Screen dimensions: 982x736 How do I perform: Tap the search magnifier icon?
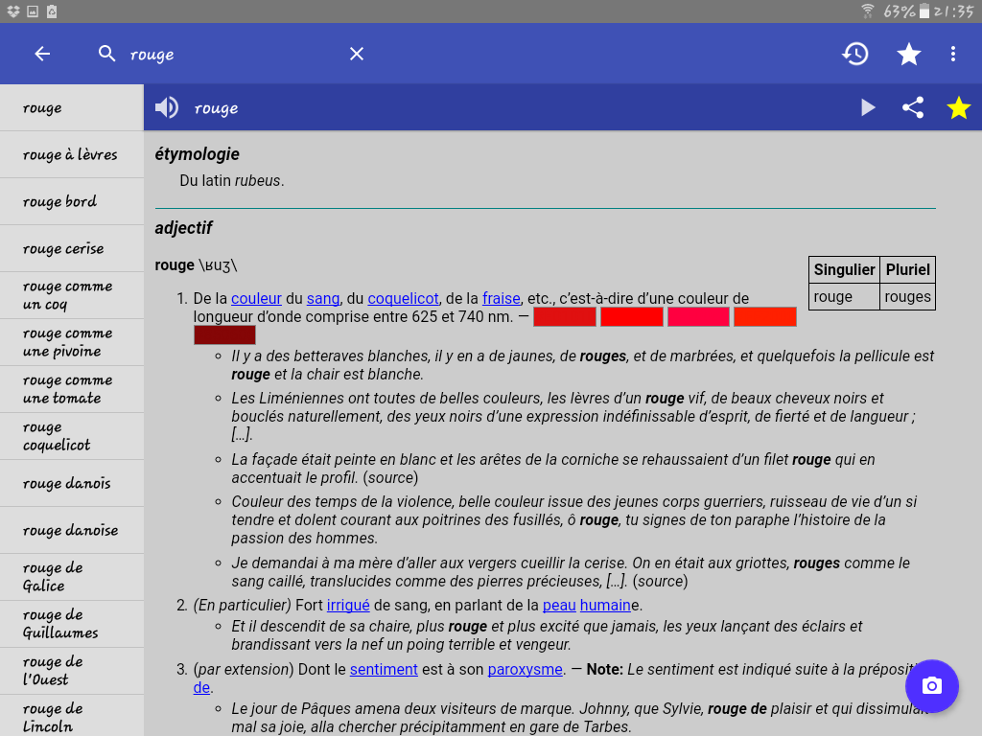[x=107, y=54]
